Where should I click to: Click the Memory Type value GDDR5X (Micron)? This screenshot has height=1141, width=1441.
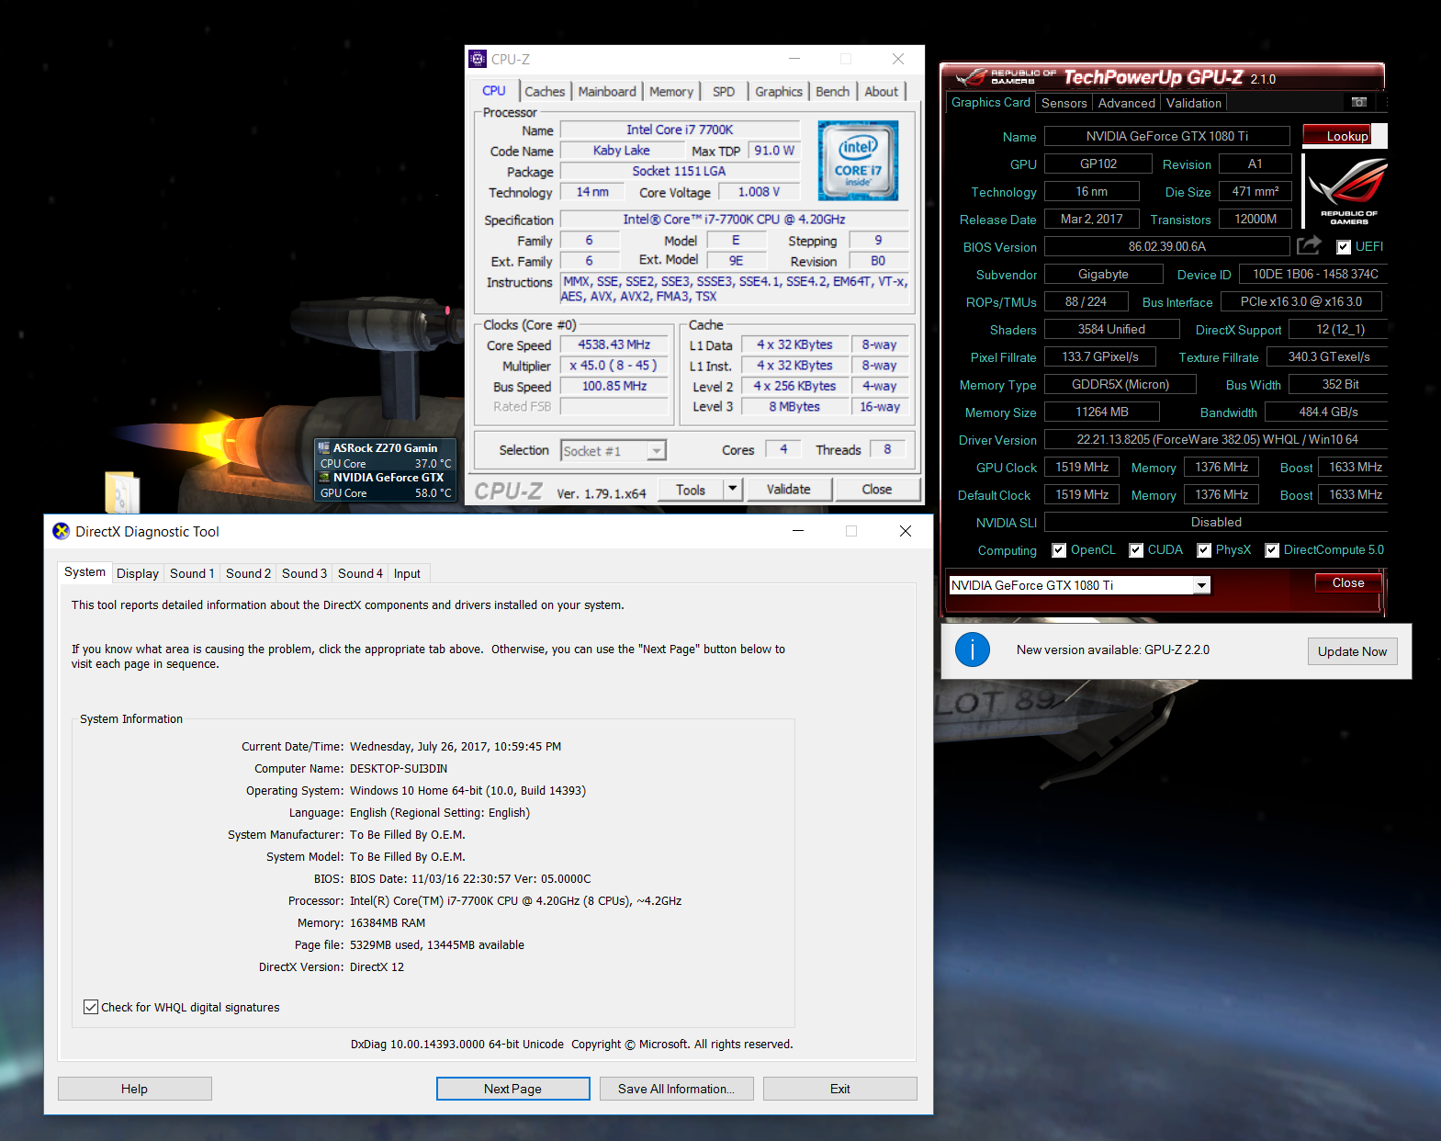[1120, 384]
